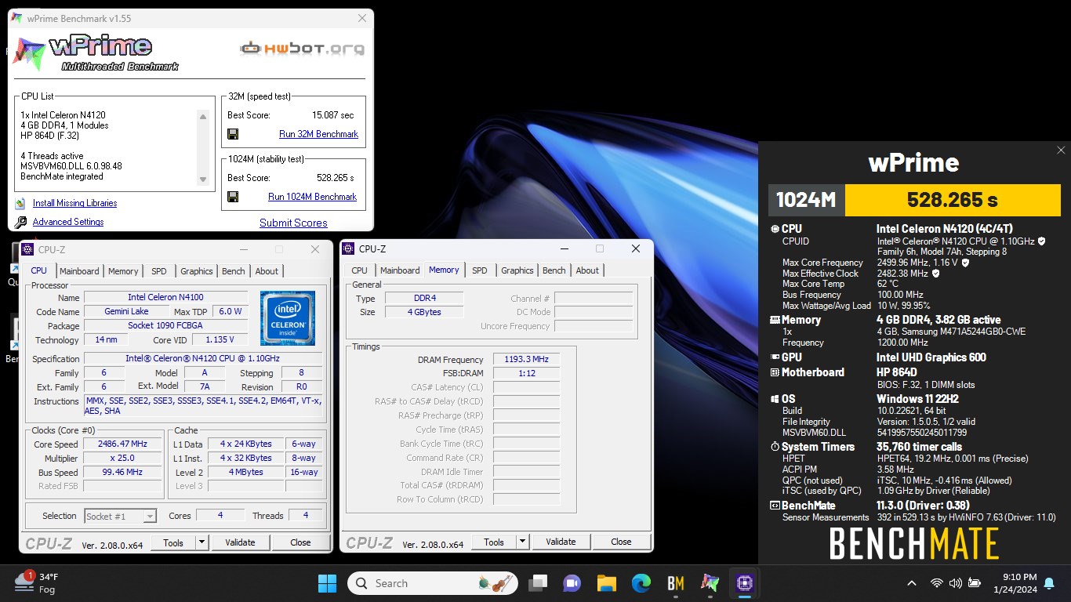
Task: Click the hwbot.org logo in wPrime
Action: click(x=302, y=49)
